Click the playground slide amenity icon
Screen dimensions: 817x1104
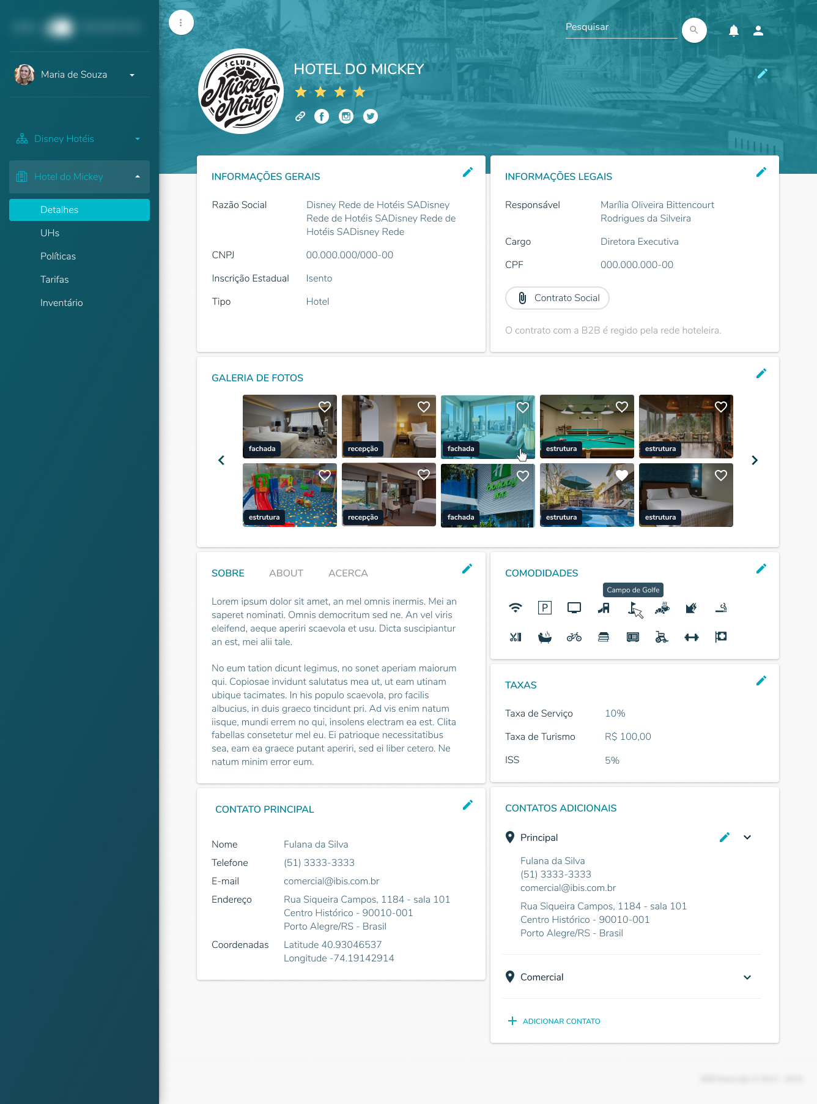(x=604, y=608)
